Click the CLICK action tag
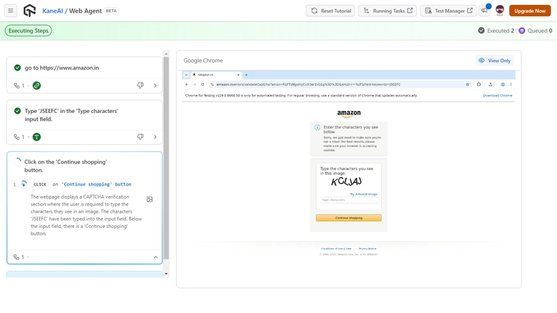Image resolution: width=557 pixels, height=313 pixels. 40,184
